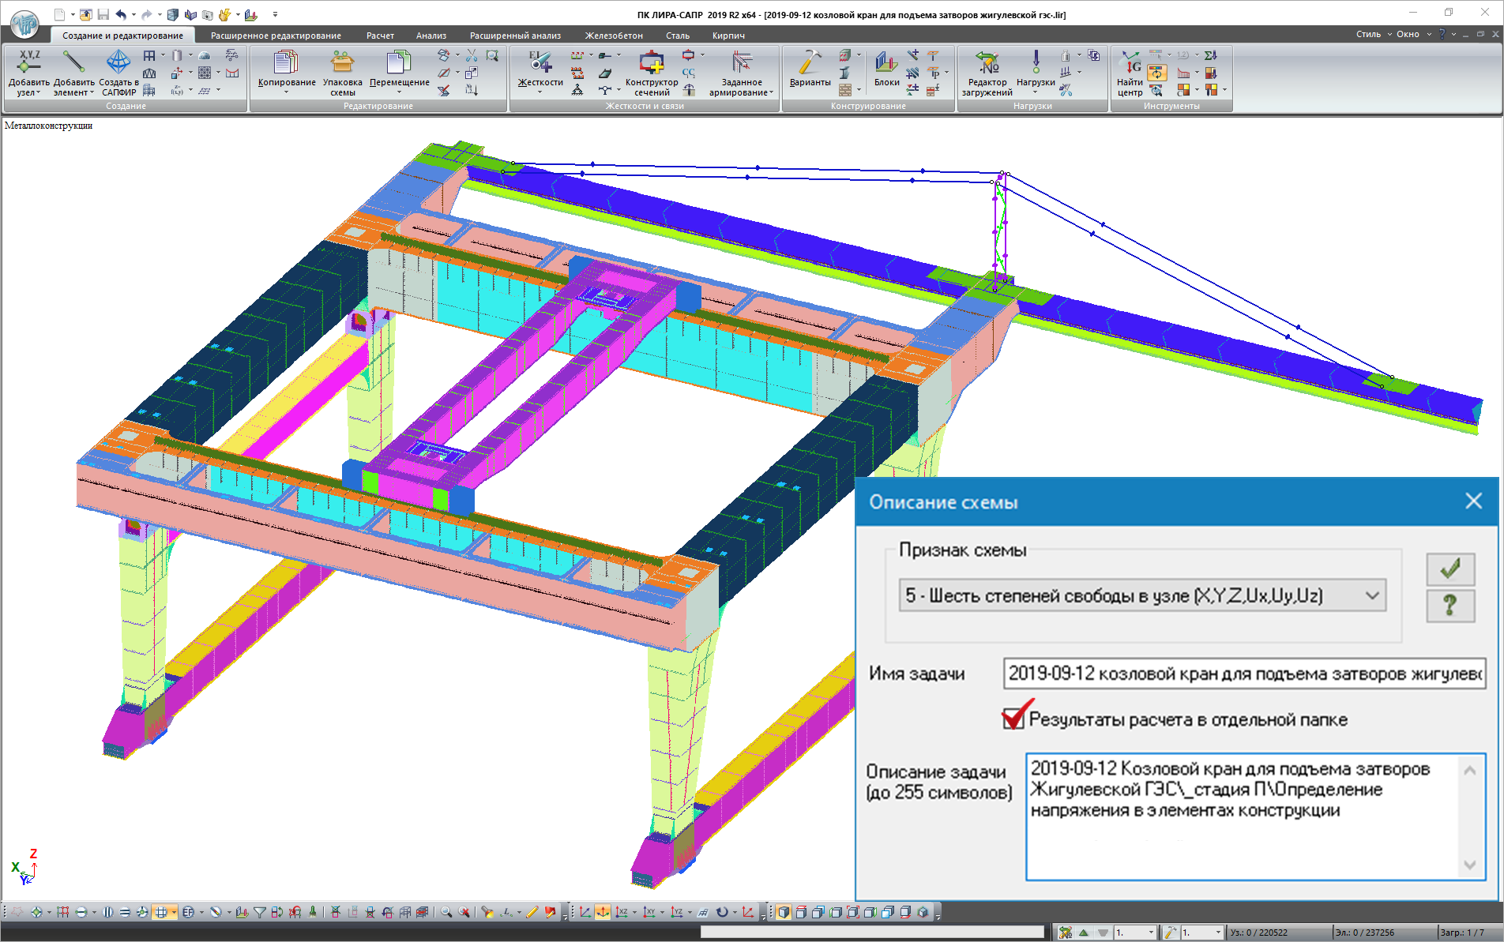This screenshot has width=1504, height=942.
Task: Click the Найти центр tool
Action: click(1130, 73)
